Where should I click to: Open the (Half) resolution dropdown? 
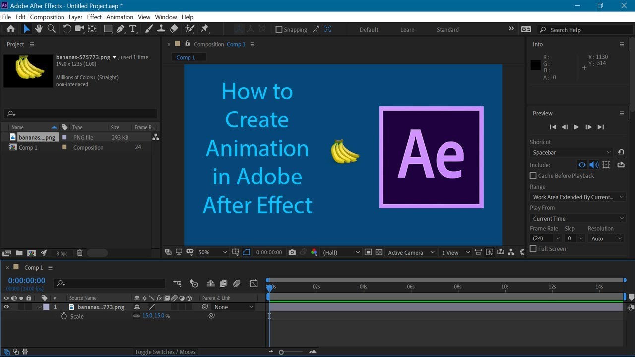[341, 252]
